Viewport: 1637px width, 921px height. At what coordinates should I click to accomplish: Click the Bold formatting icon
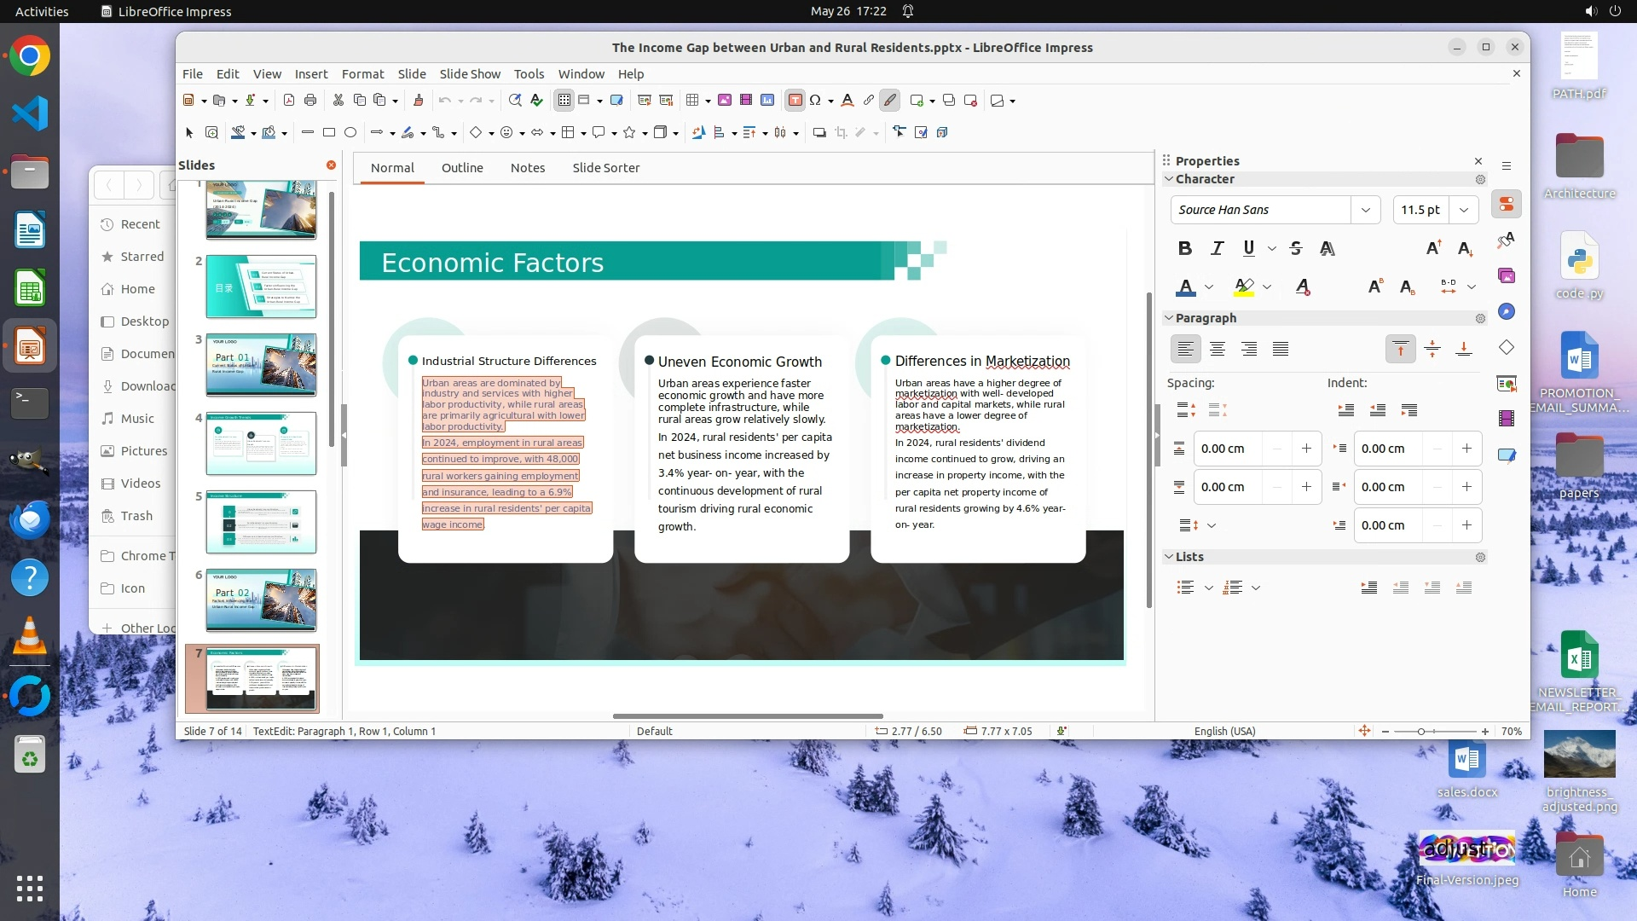1184,248
